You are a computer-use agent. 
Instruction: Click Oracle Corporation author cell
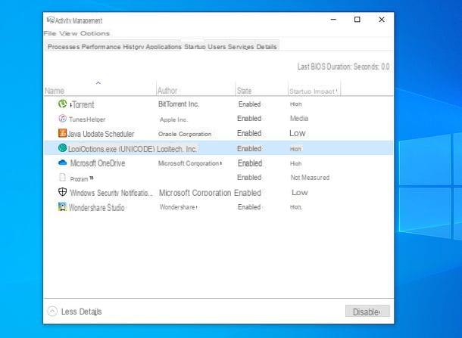[x=185, y=134]
